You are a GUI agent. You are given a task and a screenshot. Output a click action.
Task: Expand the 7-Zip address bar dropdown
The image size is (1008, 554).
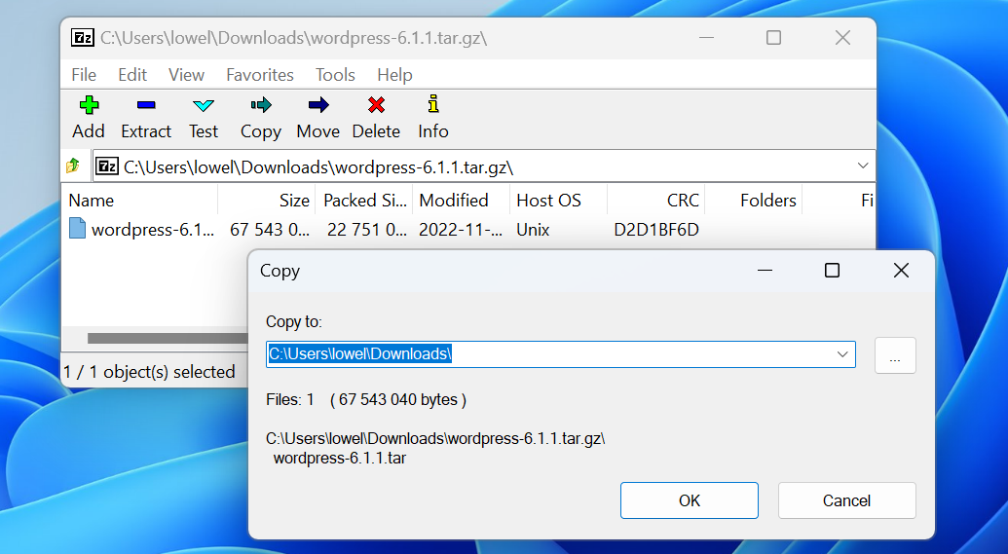point(863,166)
